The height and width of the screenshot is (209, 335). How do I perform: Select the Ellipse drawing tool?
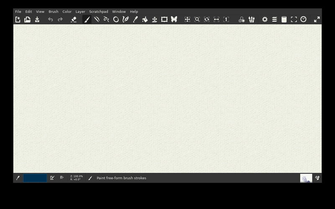(116, 19)
